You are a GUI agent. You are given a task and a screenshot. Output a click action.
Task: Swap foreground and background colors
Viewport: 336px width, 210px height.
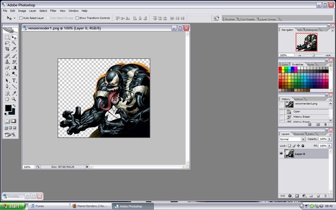pyautogui.click(x=14, y=106)
